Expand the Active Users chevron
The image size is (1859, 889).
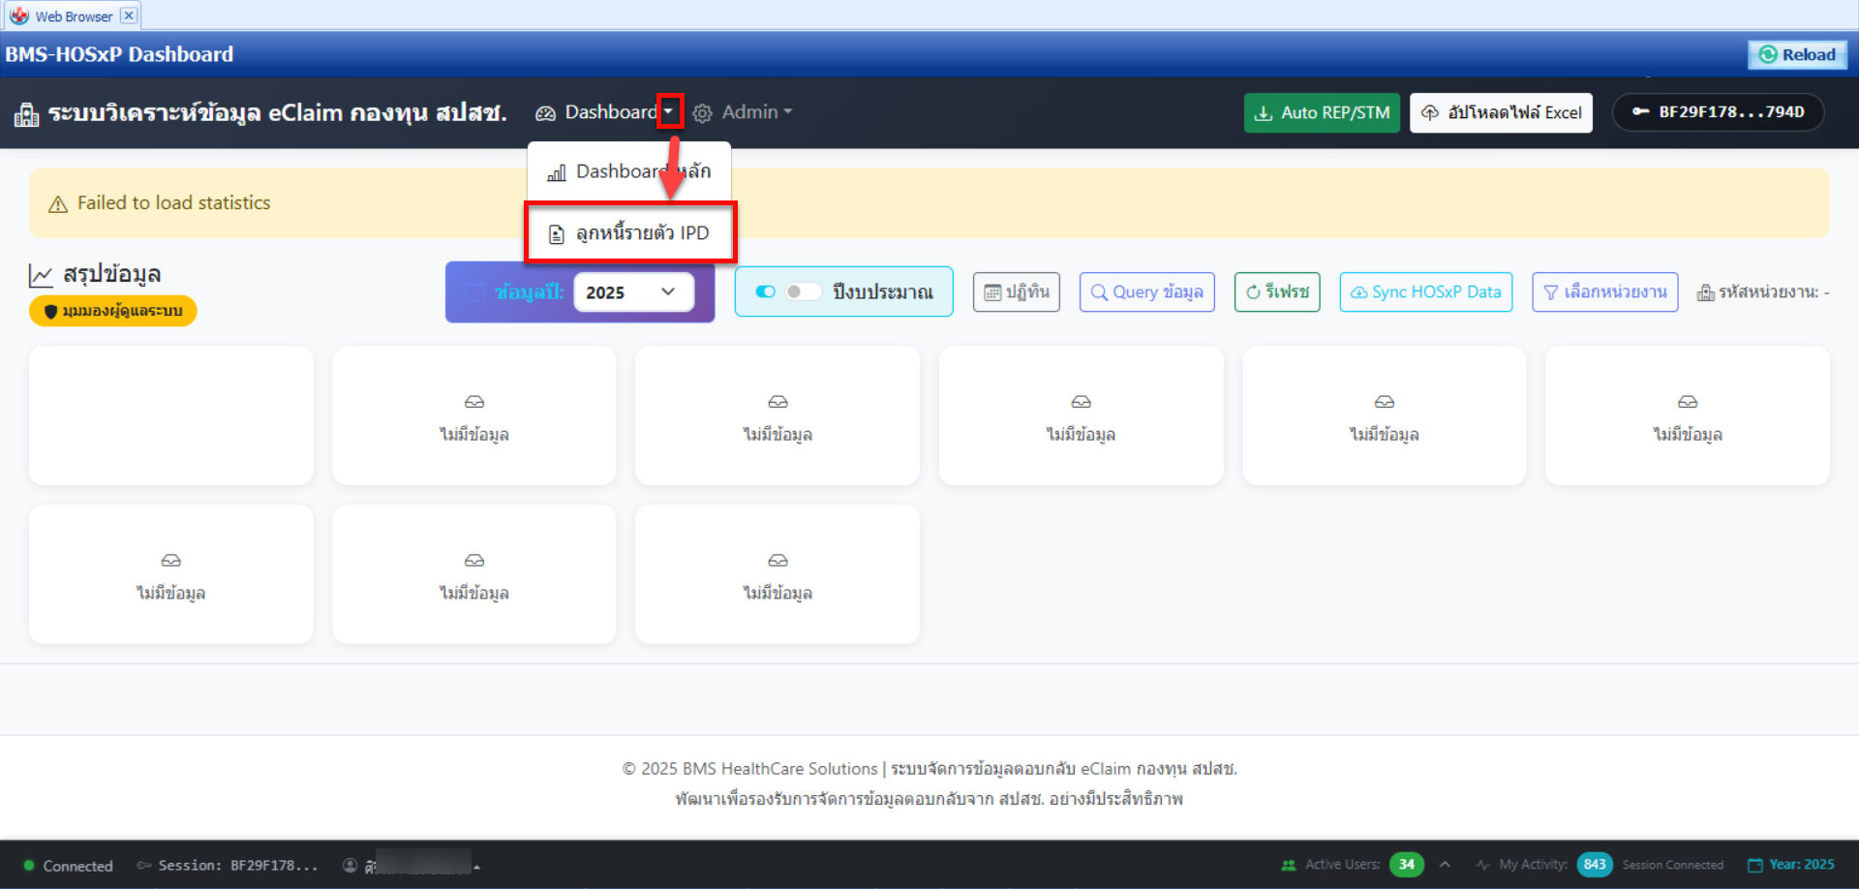[x=1445, y=864]
